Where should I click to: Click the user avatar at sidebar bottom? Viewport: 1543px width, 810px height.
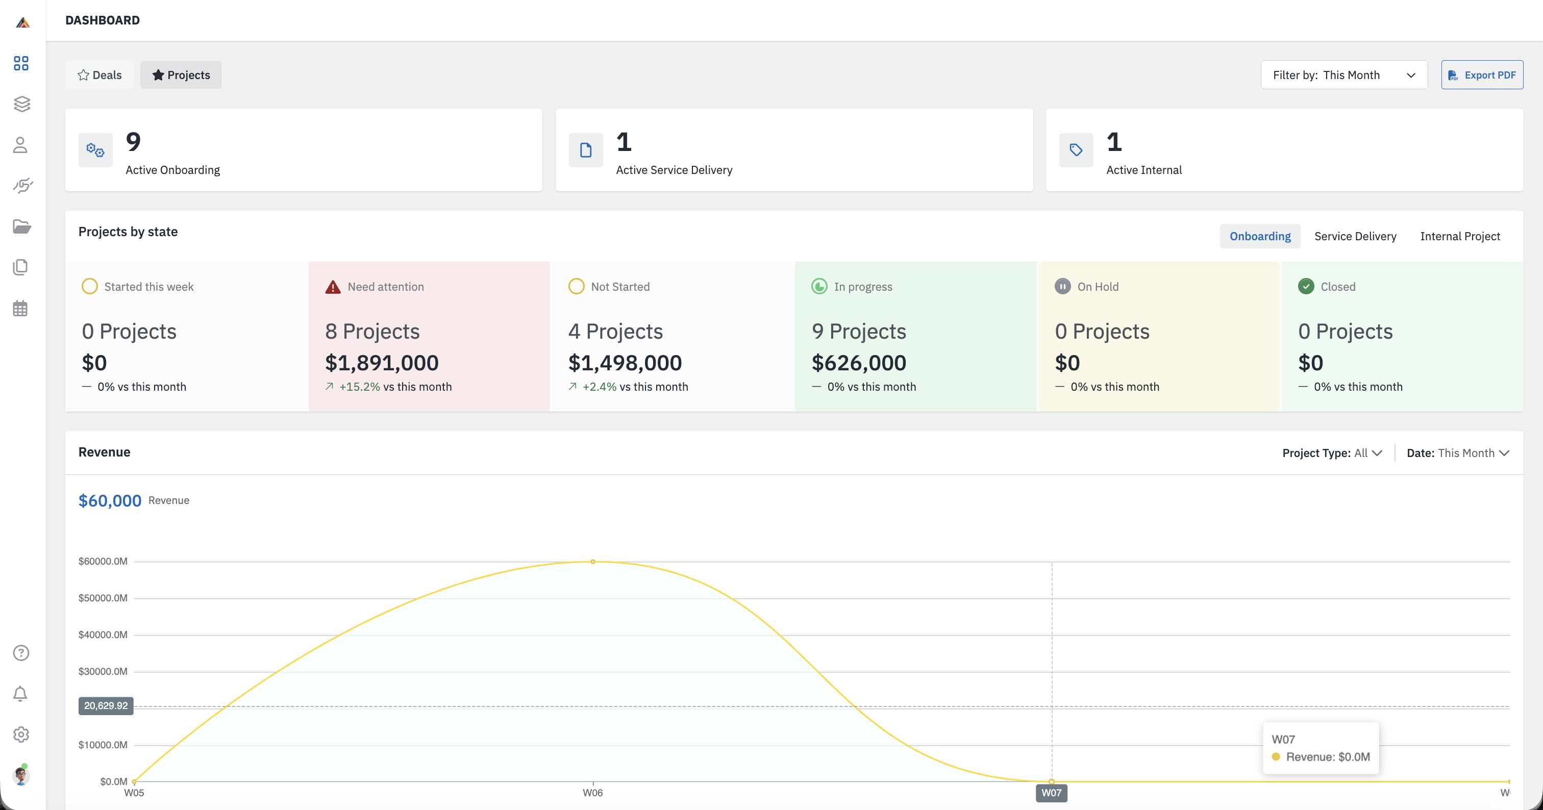click(x=21, y=776)
